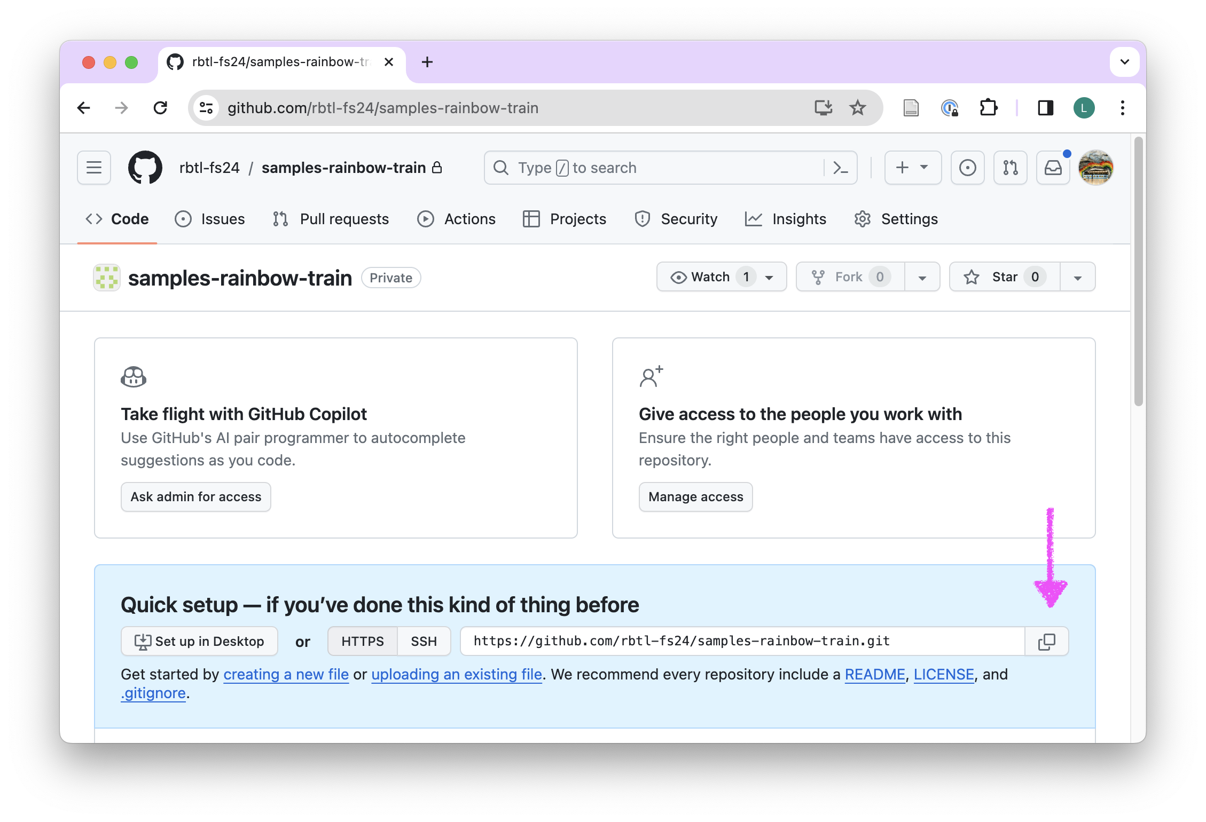Screen dimensions: 1206x822
Task: Open the Insights tab
Action: (786, 219)
